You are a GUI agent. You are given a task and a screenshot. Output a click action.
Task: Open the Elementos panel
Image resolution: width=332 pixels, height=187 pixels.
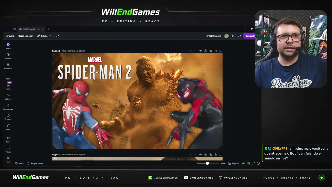[x=8, y=66]
